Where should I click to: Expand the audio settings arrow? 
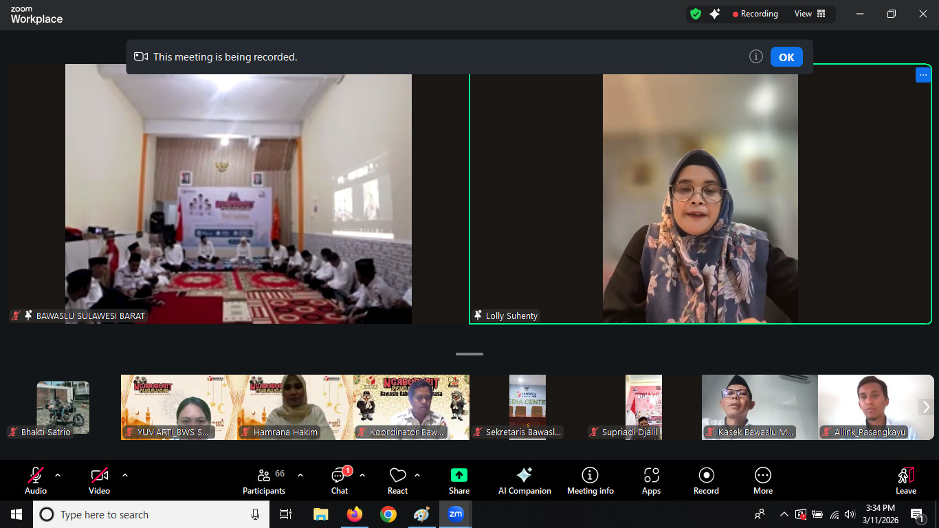[x=58, y=475]
